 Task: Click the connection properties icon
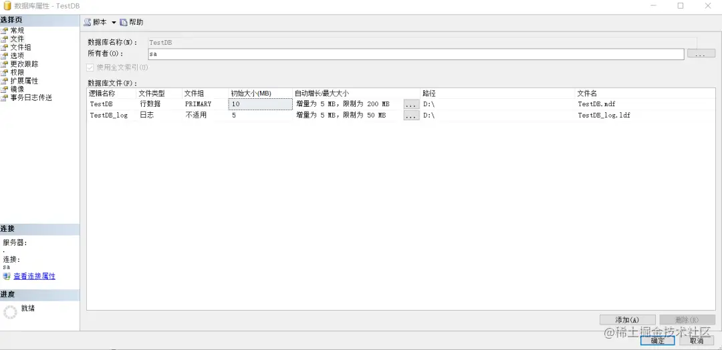(x=7, y=277)
